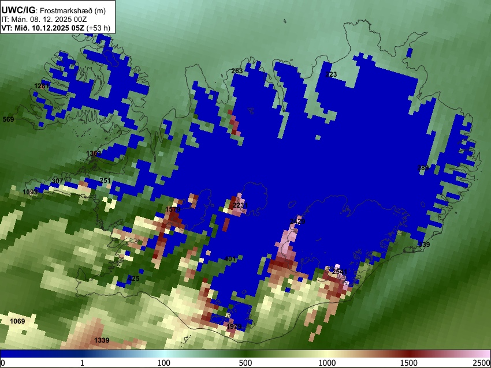Screen dimensions: 491x368
Task: Click the 289 value on the east coast
Action: pyautogui.click(x=423, y=168)
